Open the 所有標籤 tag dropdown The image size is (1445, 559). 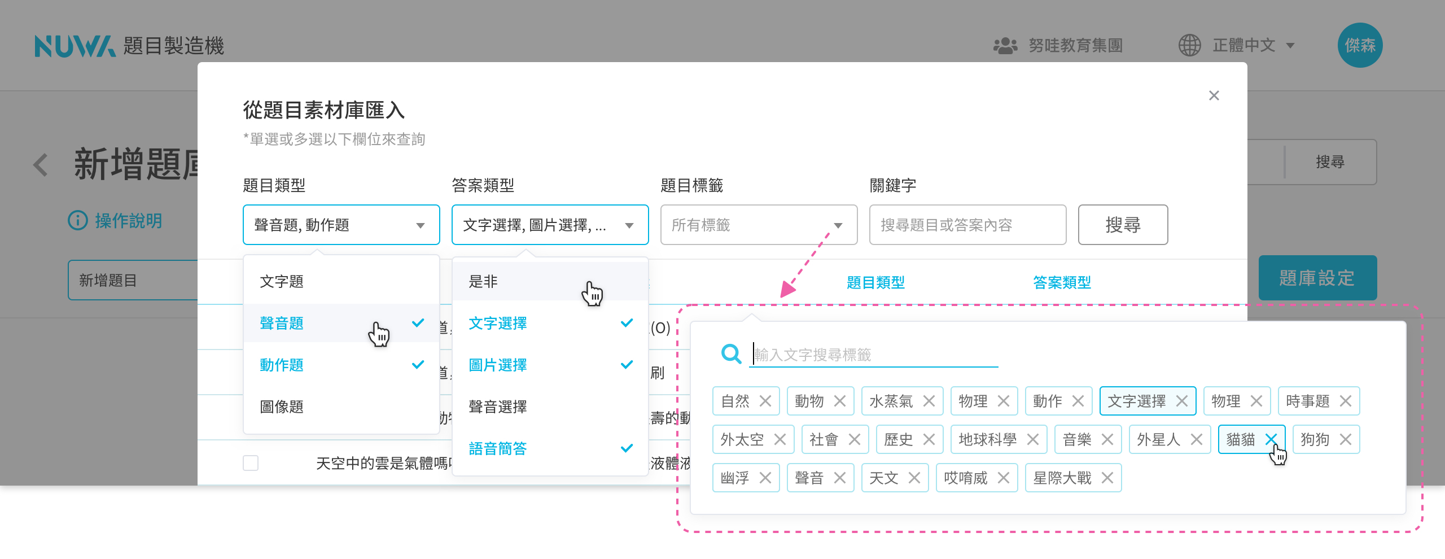click(759, 225)
